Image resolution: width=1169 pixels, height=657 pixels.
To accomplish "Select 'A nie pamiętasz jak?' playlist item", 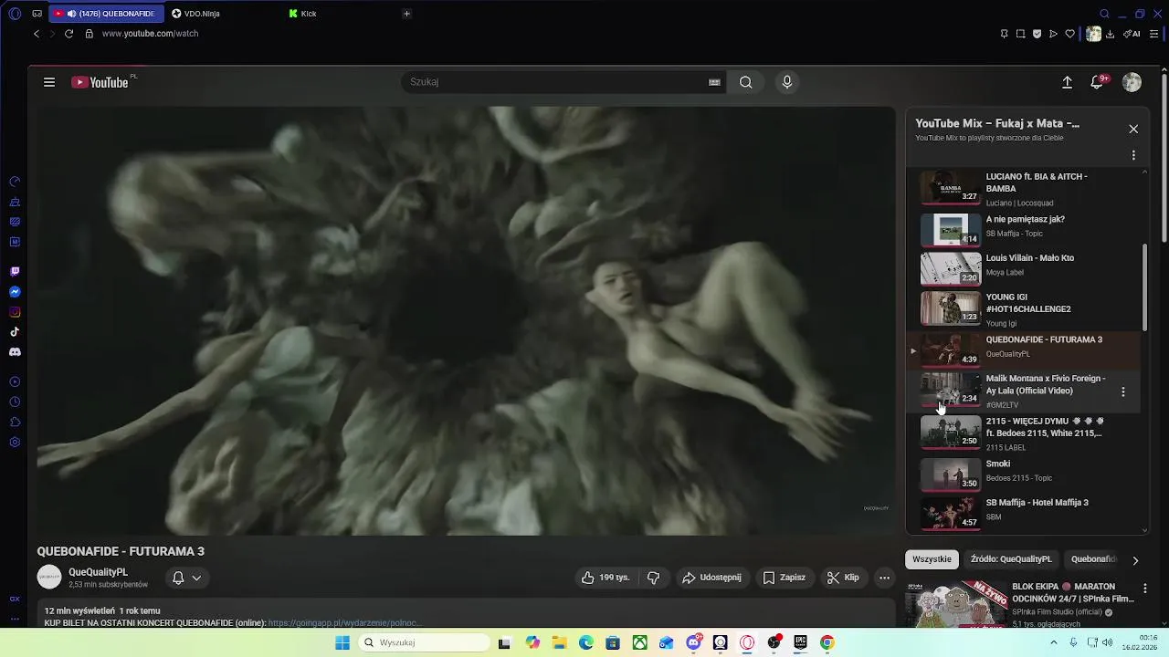I will tap(1021, 228).
